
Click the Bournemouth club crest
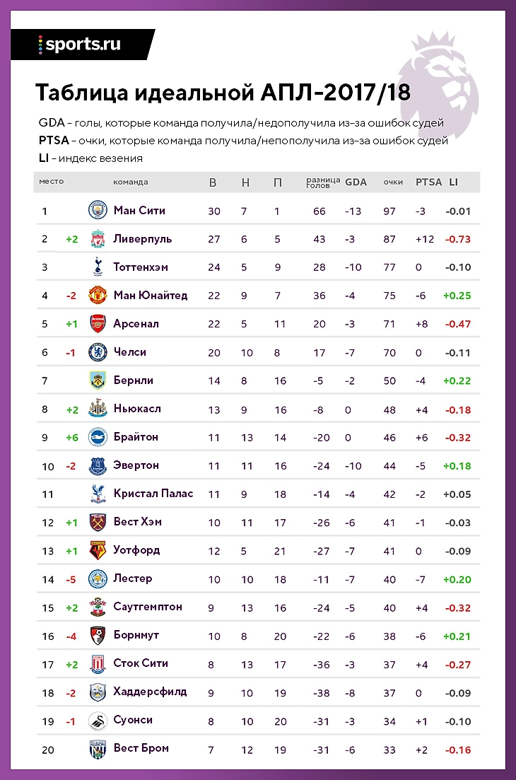click(98, 635)
